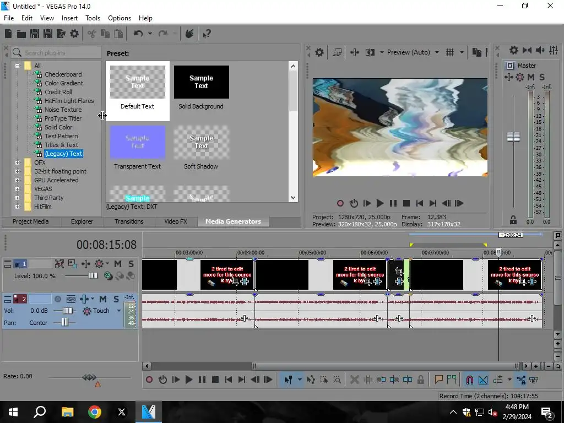Expand the 32-bit floating point folder

pyautogui.click(x=17, y=172)
